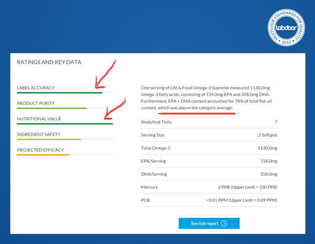This screenshot has height=244, width=315.
Task: Click the LABEL ACCURACY label
Action: (36, 88)
